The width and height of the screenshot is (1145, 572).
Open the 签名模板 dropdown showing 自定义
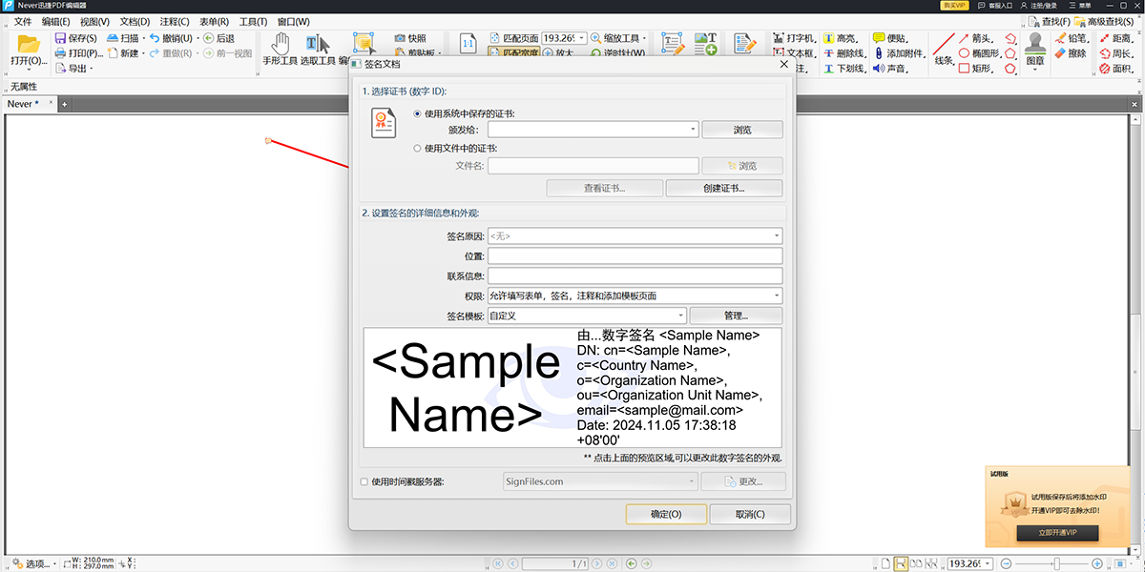679,316
